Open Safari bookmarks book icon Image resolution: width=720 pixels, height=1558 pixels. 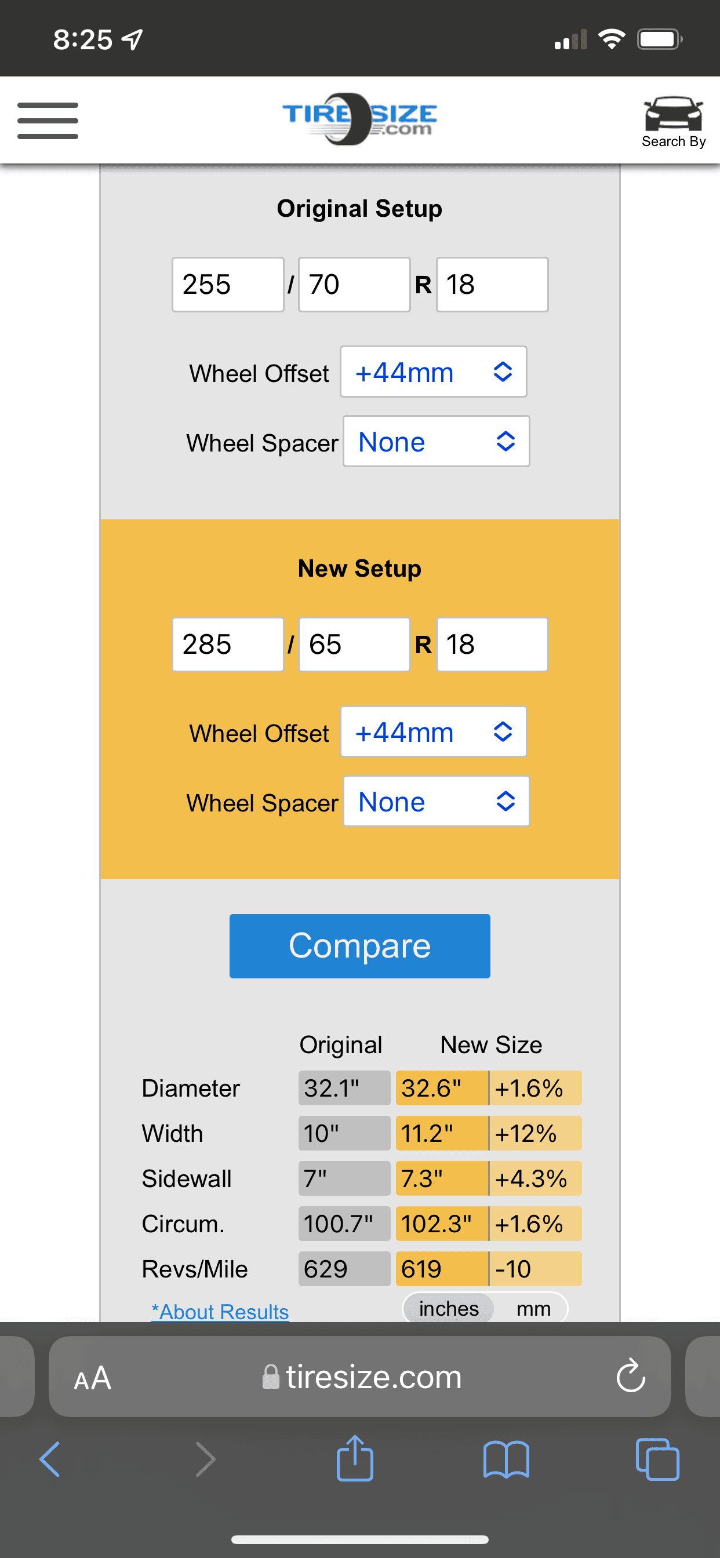click(x=507, y=1459)
